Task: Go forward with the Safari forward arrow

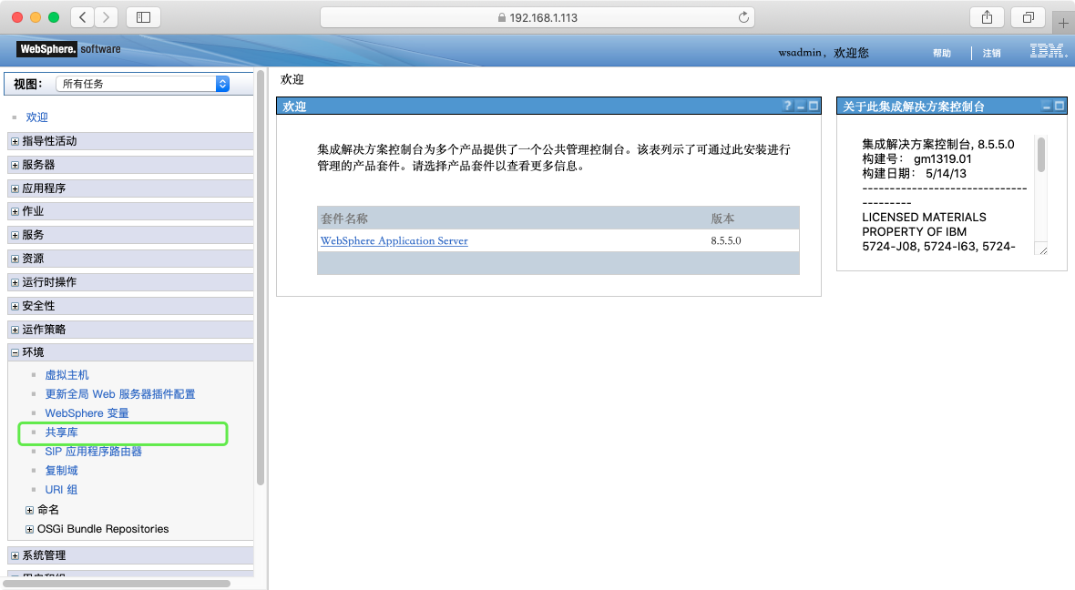Action: point(106,17)
